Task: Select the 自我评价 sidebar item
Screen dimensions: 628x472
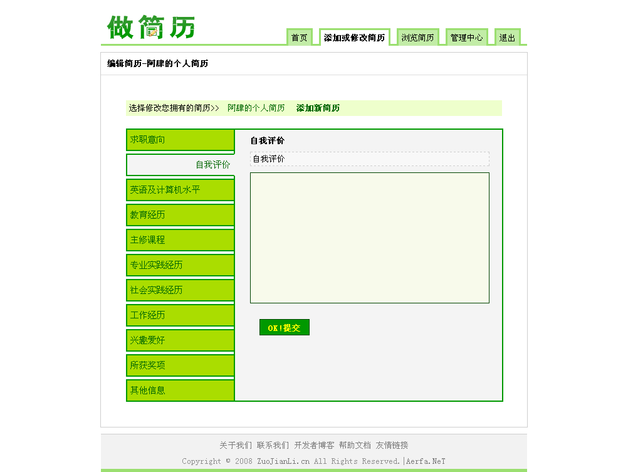Action: [181, 165]
